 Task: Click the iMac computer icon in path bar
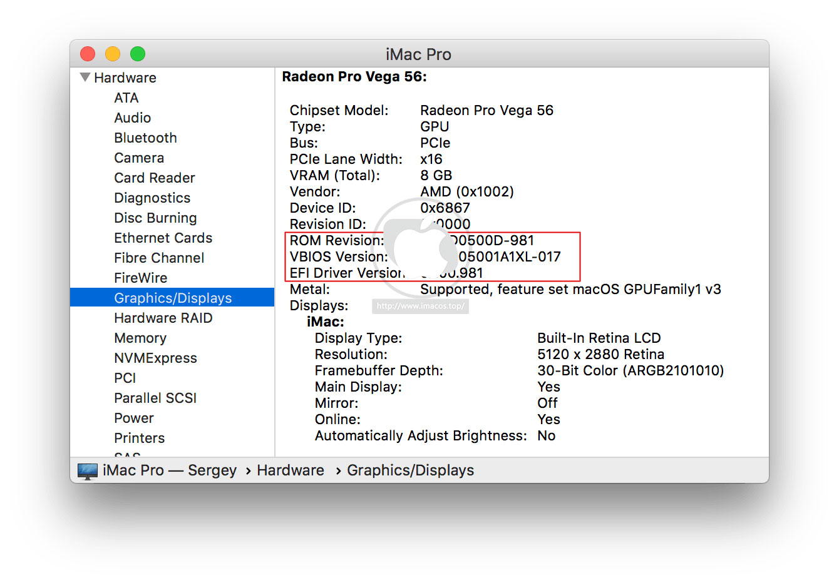coord(88,471)
